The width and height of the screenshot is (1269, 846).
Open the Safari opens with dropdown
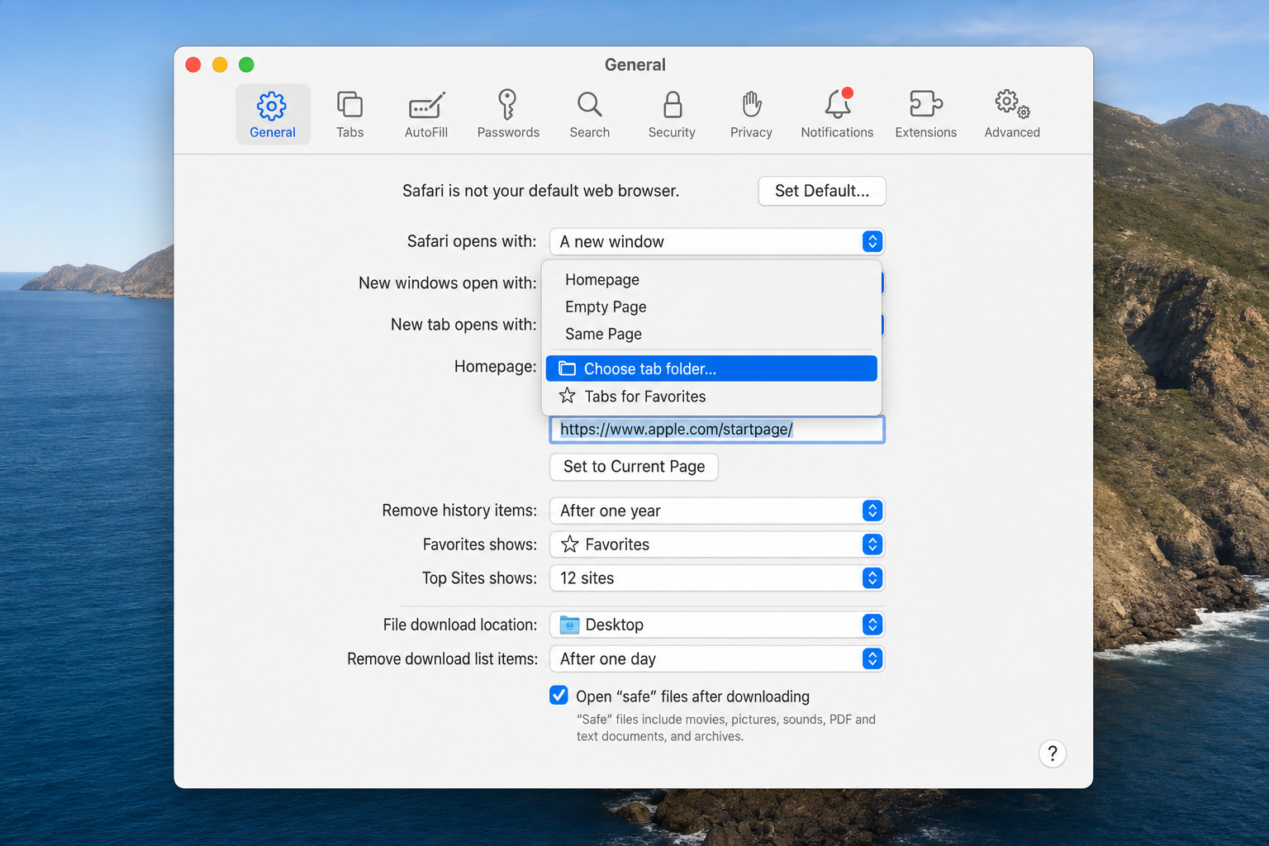click(x=717, y=241)
